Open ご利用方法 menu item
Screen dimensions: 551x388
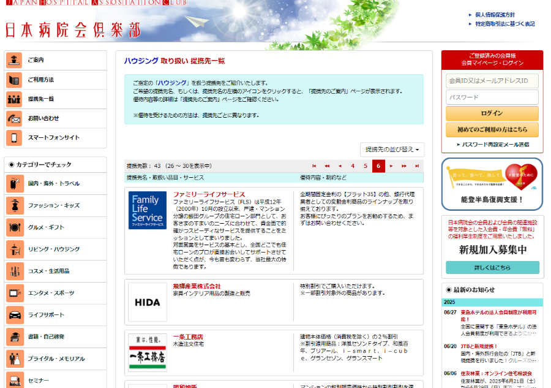point(55,80)
